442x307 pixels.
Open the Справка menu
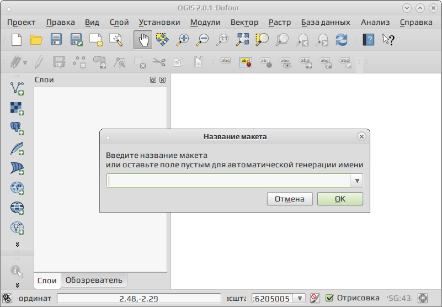pyautogui.click(x=416, y=22)
